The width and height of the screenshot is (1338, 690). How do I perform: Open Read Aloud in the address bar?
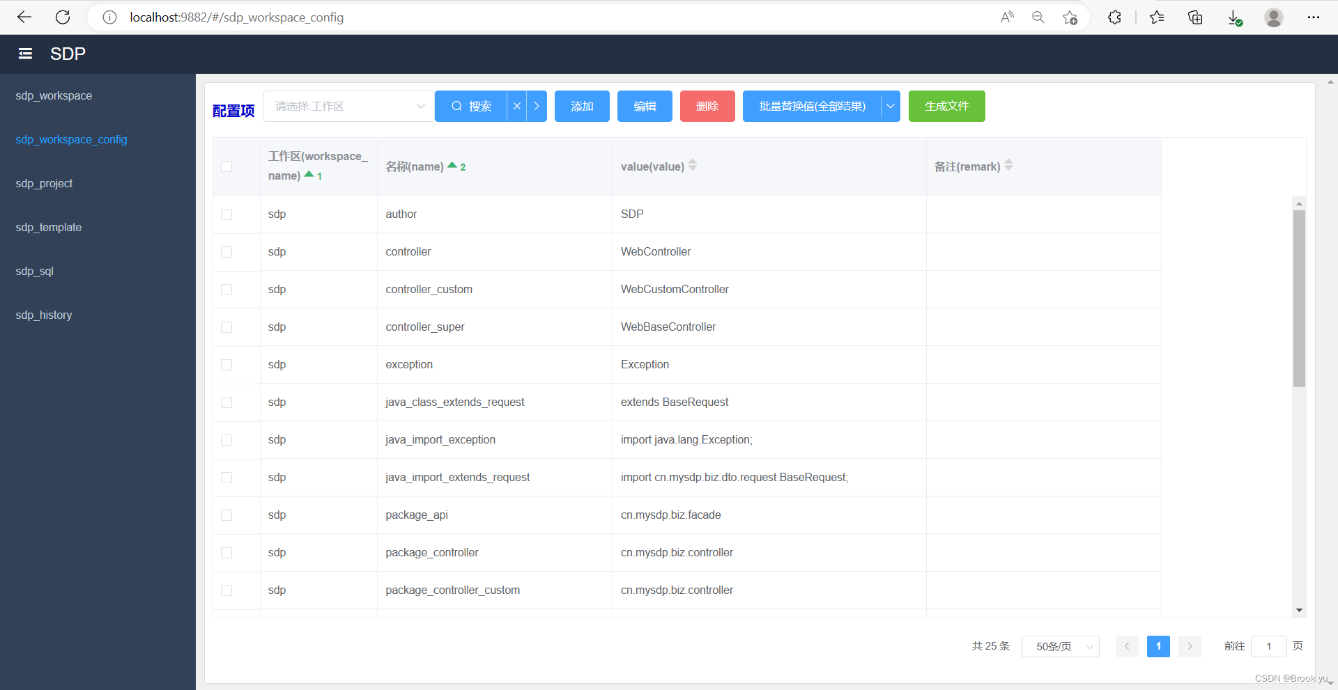point(1007,17)
